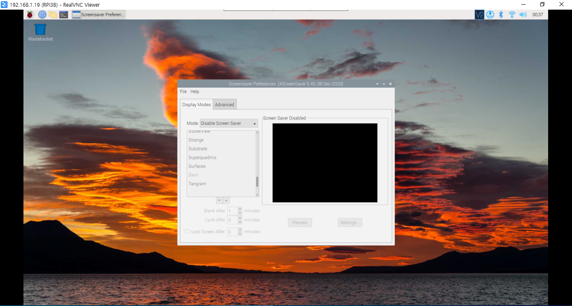Click the Screensaver Preferences title bar
The width and height of the screenshot is (572, 306).
click(x=286, y=84)
